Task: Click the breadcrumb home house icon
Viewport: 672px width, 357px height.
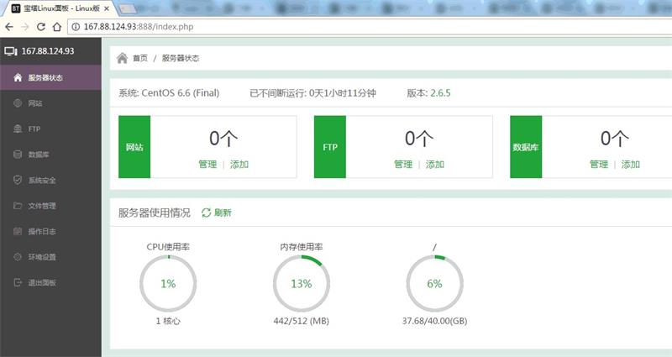Action: [x=122, y=58]
